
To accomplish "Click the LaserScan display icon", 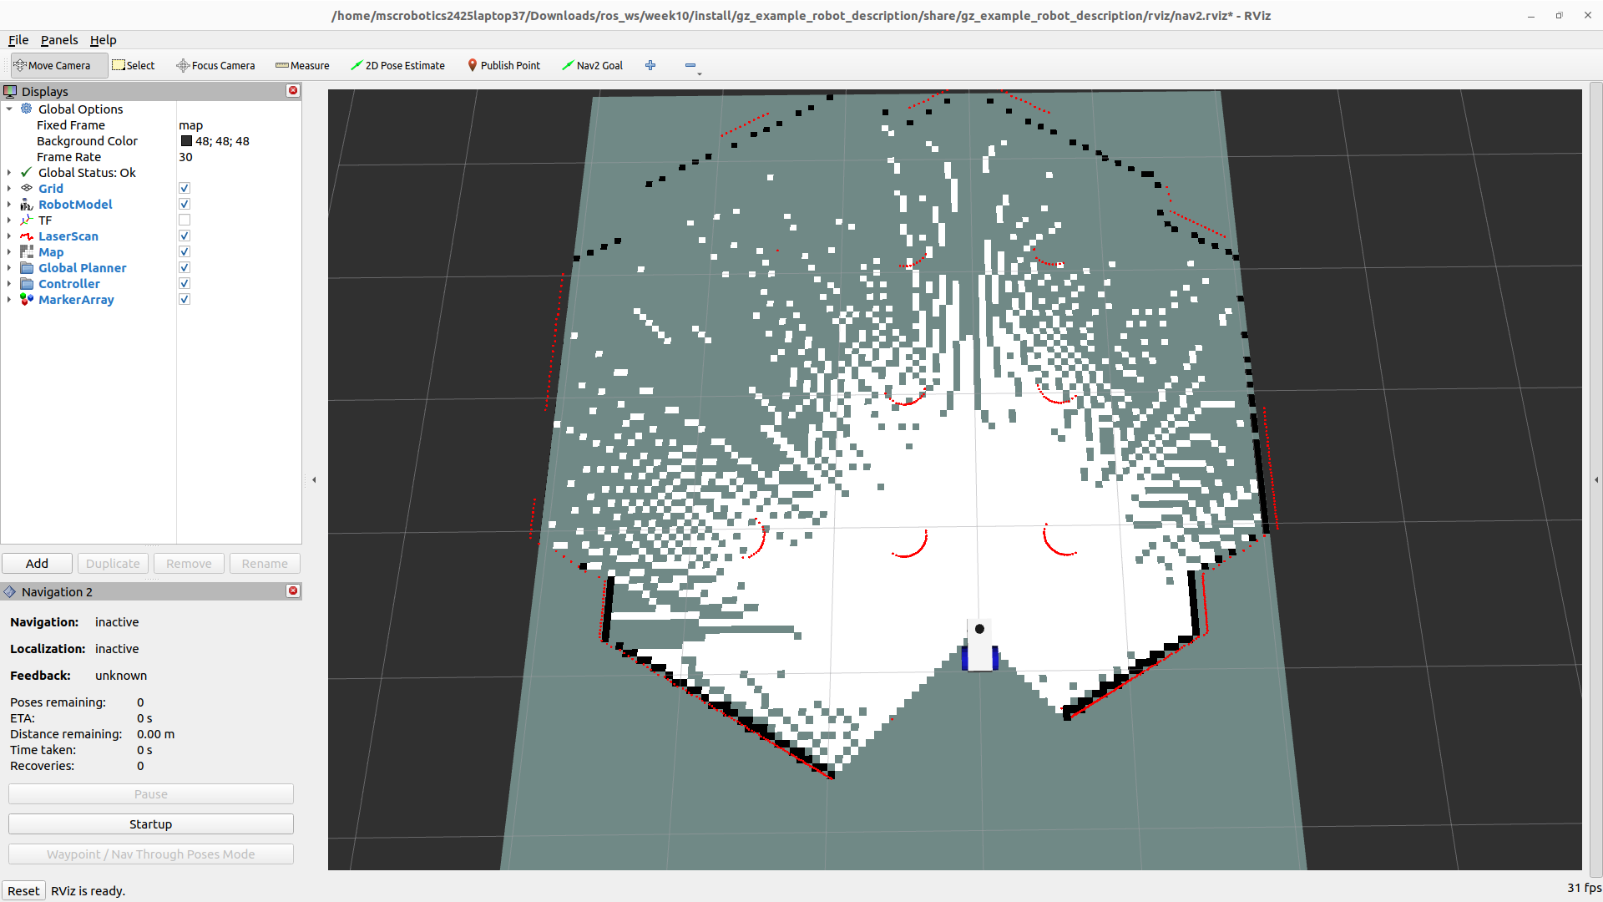I will [x=27, y=236].
